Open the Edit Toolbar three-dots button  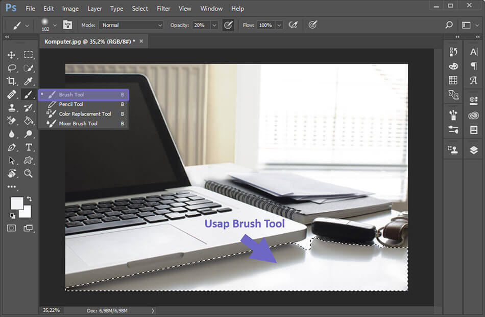(12, 187)
